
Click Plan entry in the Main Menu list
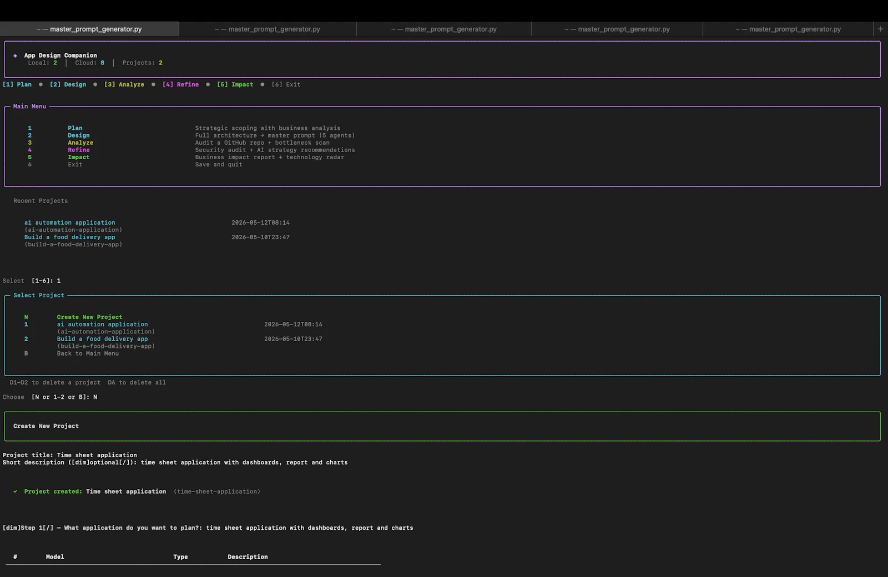(x=75, y=128)
